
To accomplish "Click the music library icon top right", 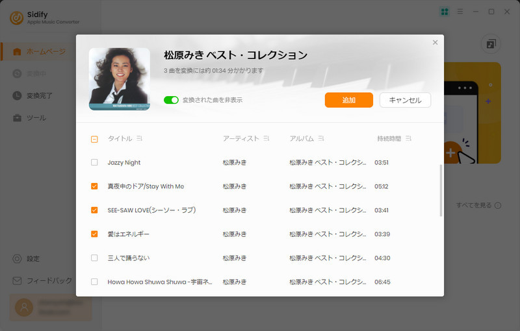I will 491,43.
